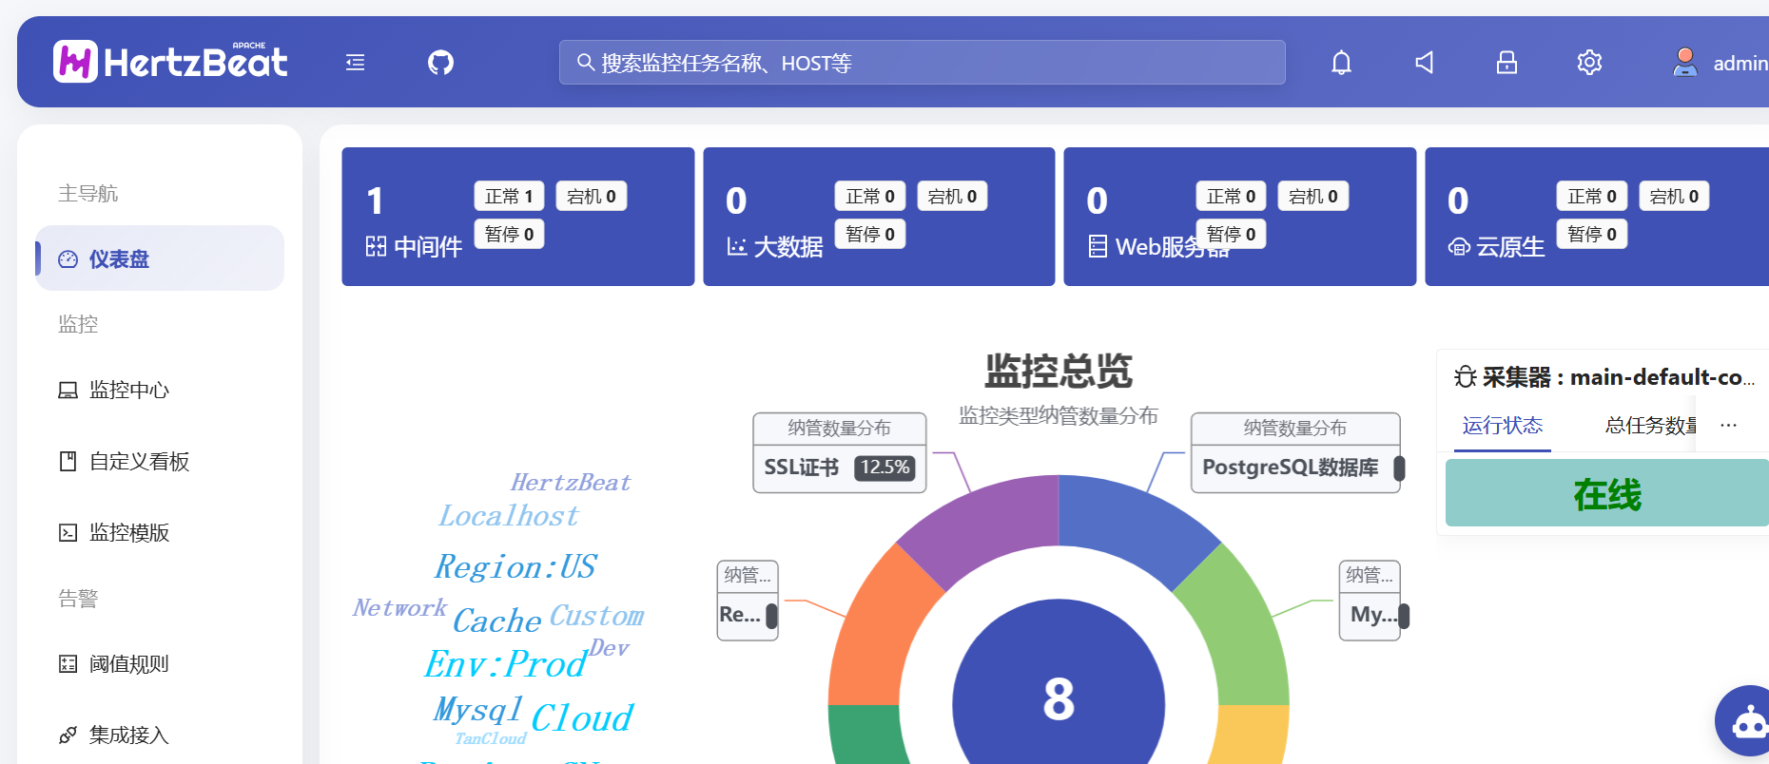
Task: Collapse the sidebar with the menu fold icon
Action: point(355,63)
